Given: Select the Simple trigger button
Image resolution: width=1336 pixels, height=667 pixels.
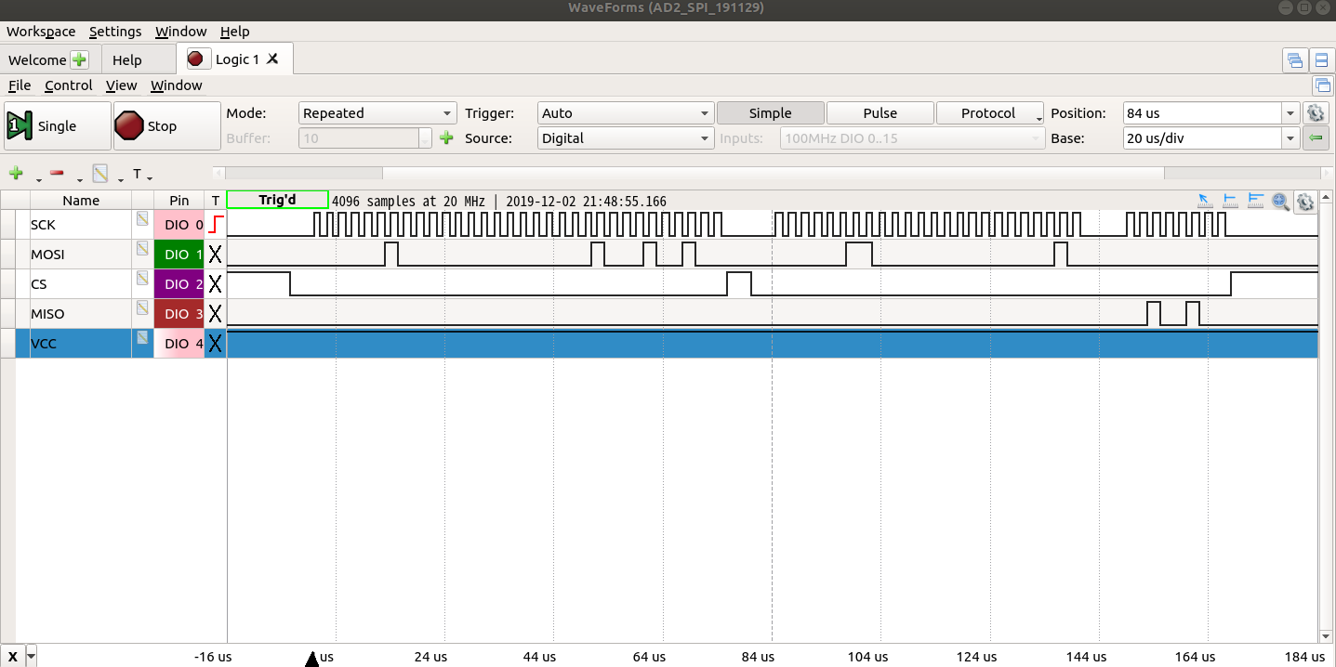Looking at the screenshot, I should point(770,113).
